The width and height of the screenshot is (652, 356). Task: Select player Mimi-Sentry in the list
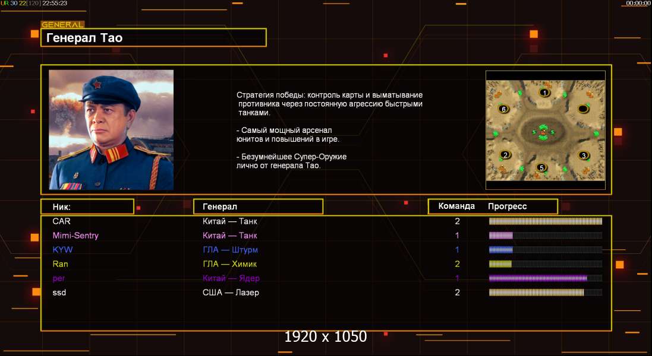(75, 236)
